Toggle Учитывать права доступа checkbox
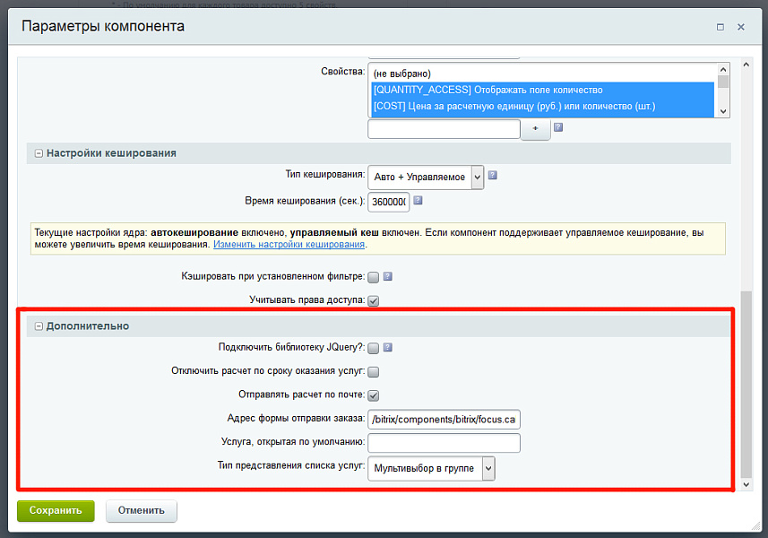Screen dimensions: 768x538 pyautogui.click(x=374, y=300)
